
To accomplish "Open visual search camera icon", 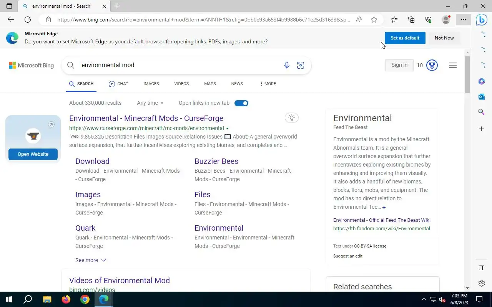I will pyautogui.click(x=301, y=65).
